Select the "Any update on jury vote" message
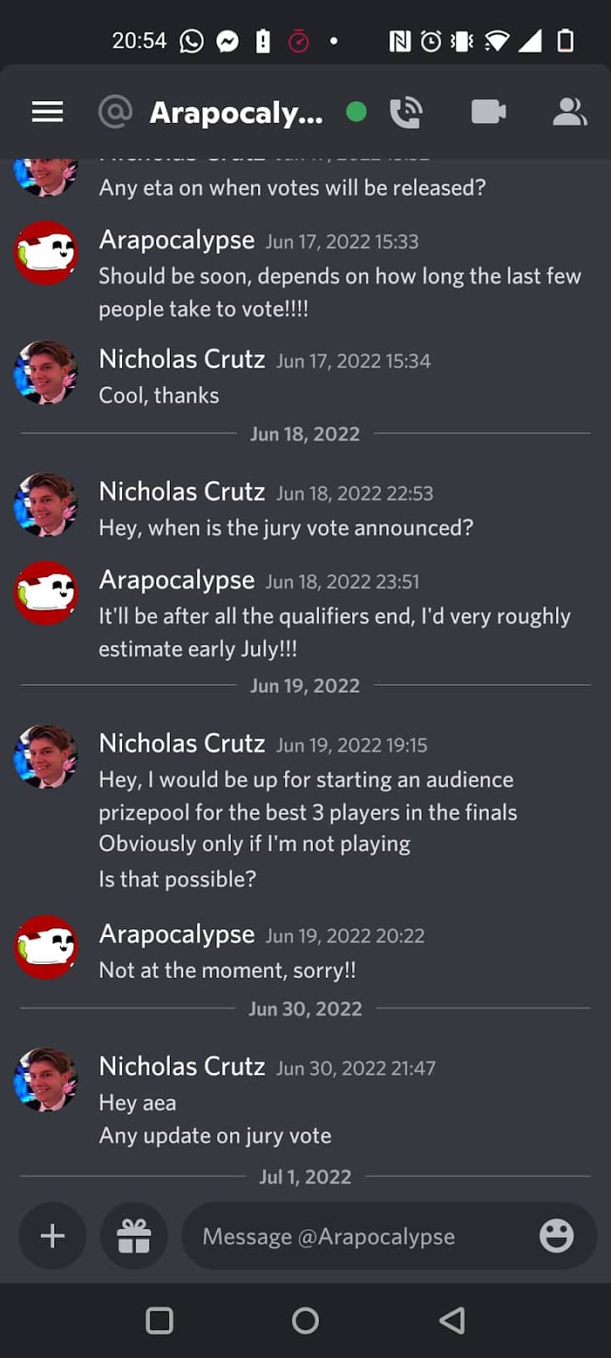Viewport: 611px width, 1358px height. tap(215, 1136)
